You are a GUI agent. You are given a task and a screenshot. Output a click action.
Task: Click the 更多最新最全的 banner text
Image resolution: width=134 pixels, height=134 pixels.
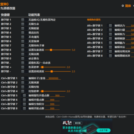click(72, 128)
